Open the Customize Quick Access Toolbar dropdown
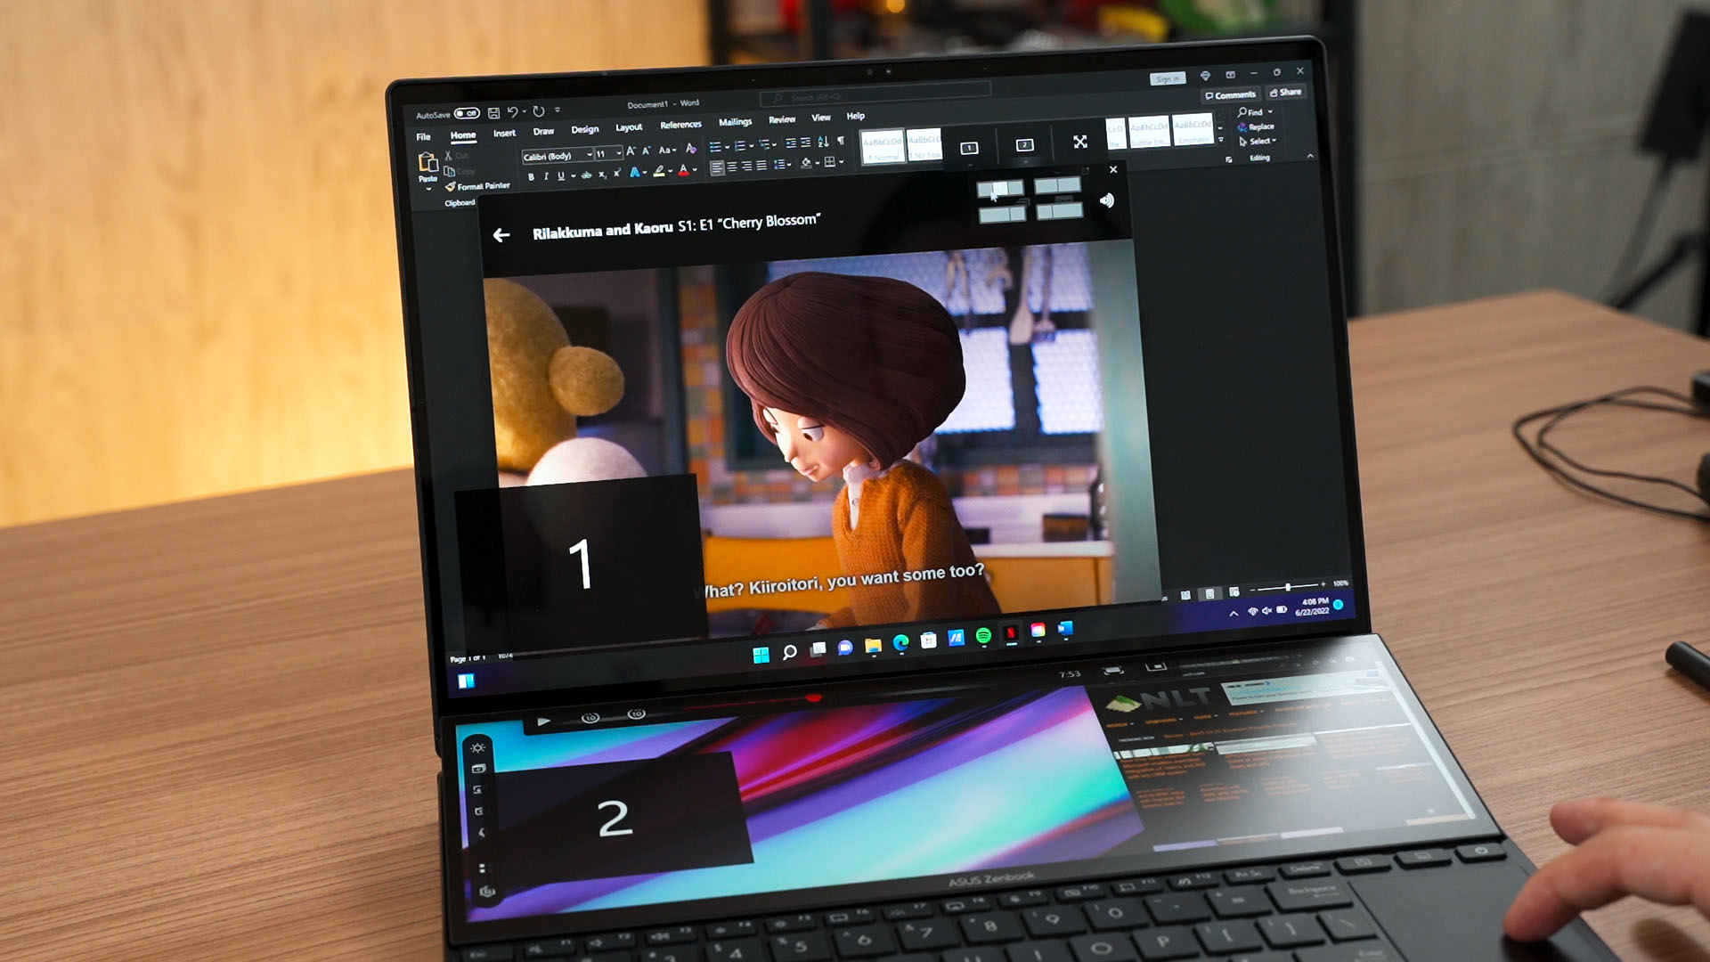The width and height of the screenshot is (1710, 962). coord(558,110)
